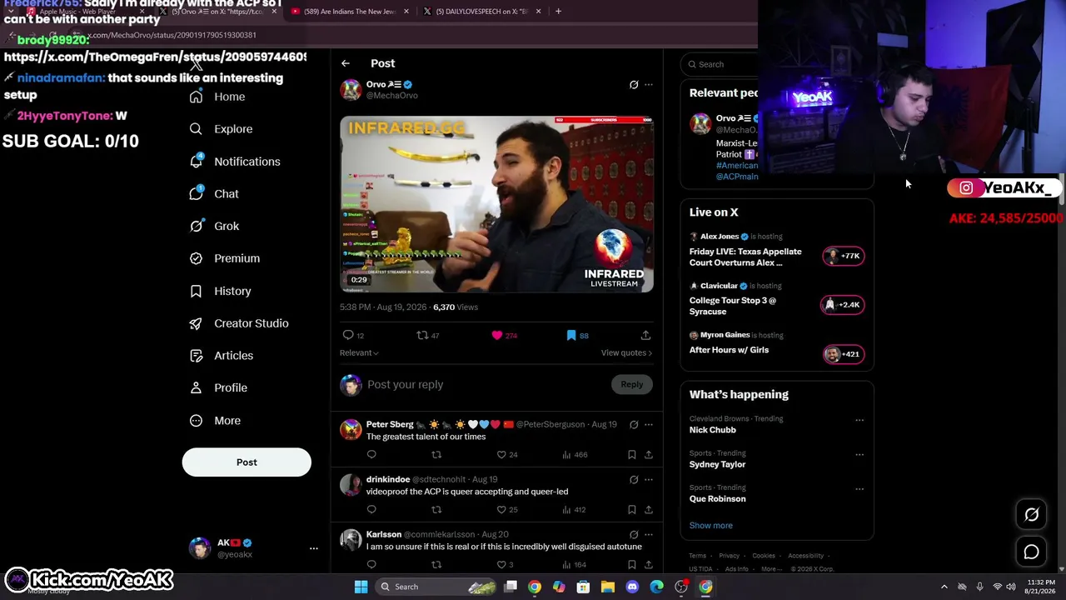Viewport: 1066px width, 600px height.
Task: Open the floating messages chat button
Action: [1032, 552]
